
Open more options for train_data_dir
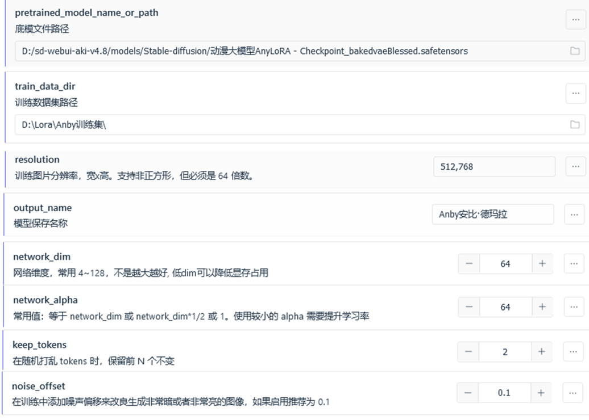click(576, 93)
